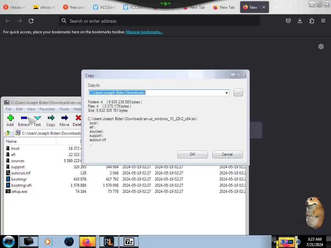Click the Move toolbar icon in 7-Zip
The height and width of the screenshot is (248, 331).
coord(64,118)
